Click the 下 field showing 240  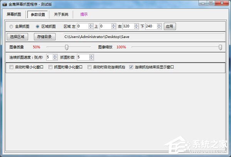tap(151, 26)
